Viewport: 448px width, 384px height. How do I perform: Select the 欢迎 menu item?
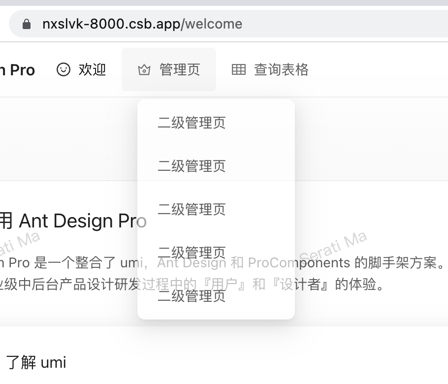click(93, 69)
